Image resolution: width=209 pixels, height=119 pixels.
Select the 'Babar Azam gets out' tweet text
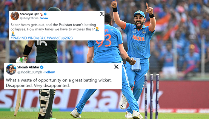(55, 29)
